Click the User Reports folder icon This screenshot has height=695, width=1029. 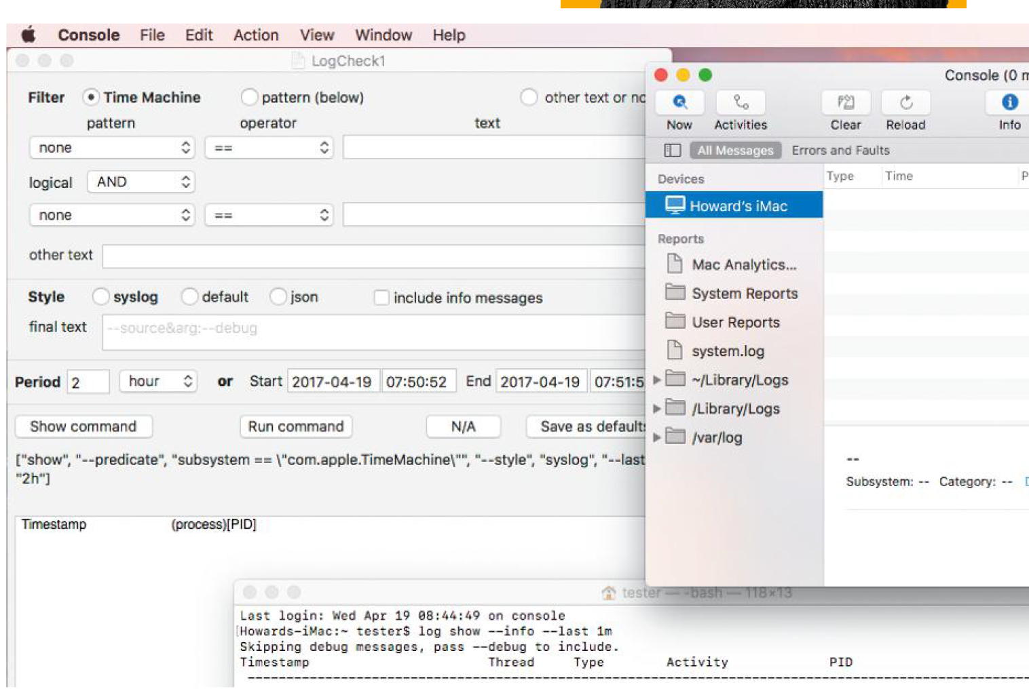coord(675,321)
